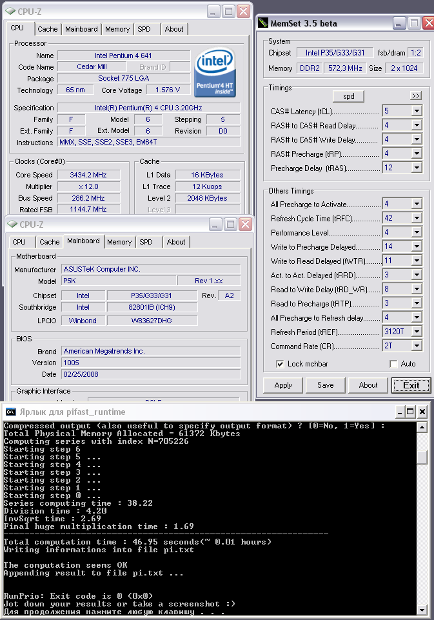This screenshot has width=434, height=620.
Task: Open Read to Precharge (tRTP) dropdown
Action: [x=417, y=303]
